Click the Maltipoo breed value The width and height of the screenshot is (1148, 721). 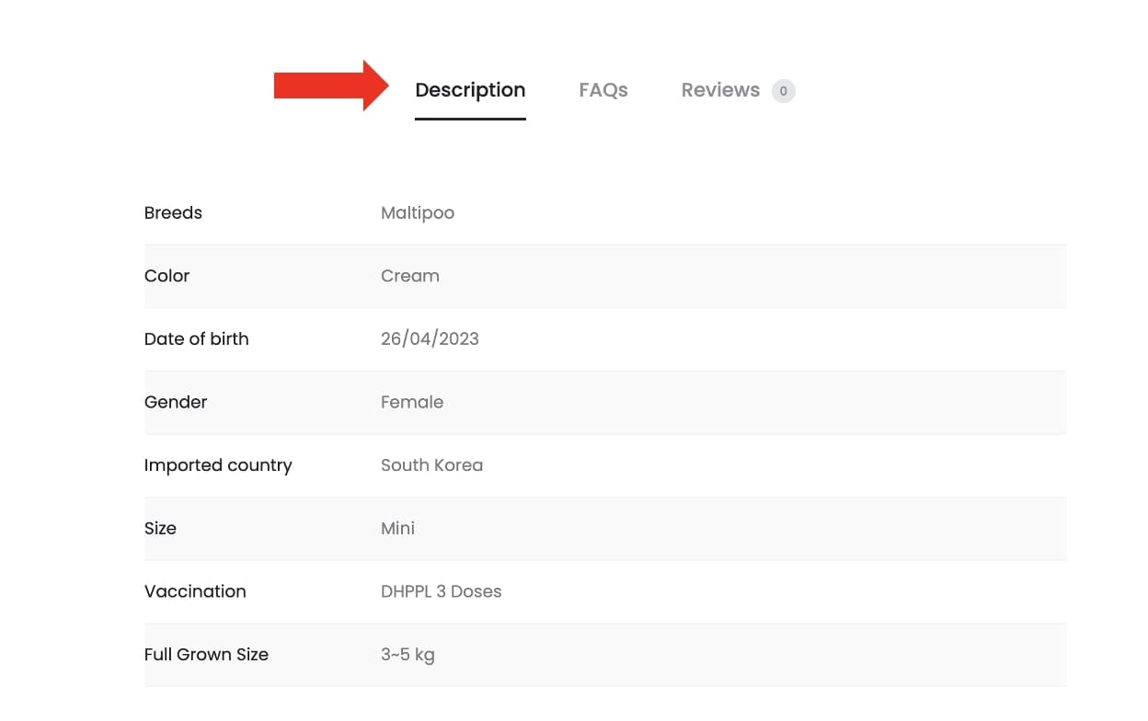[x=418, y=212]
